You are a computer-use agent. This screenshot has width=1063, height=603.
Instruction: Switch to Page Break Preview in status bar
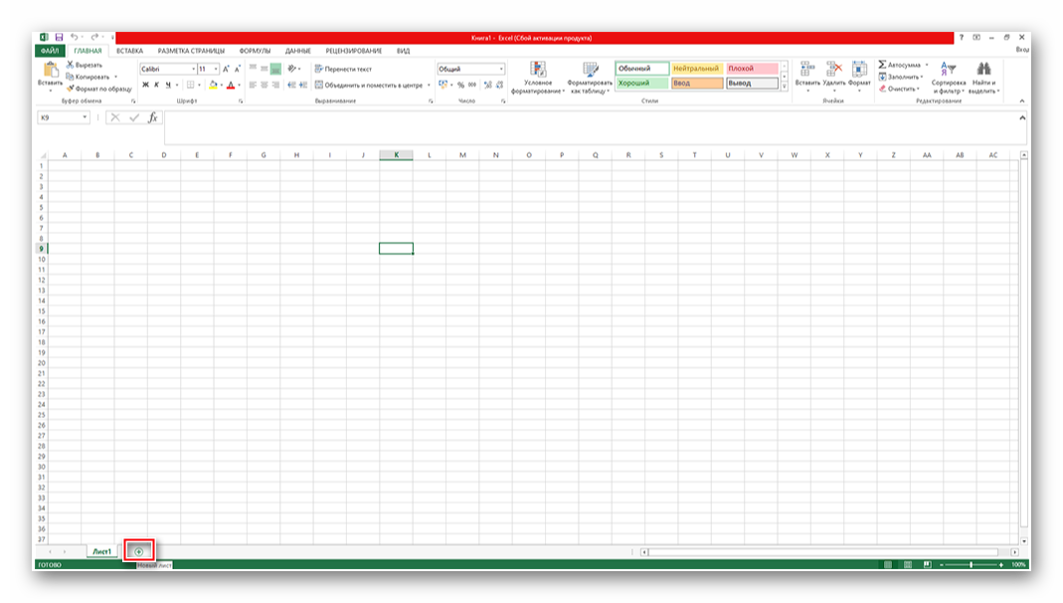coord(928,565)
